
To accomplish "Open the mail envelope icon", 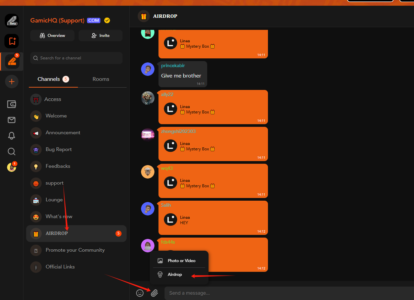I will [12, 120].
